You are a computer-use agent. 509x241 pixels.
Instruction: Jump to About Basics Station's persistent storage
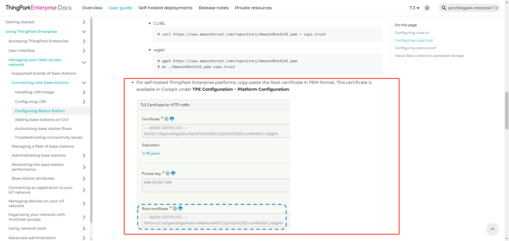(x=429, y=56)
